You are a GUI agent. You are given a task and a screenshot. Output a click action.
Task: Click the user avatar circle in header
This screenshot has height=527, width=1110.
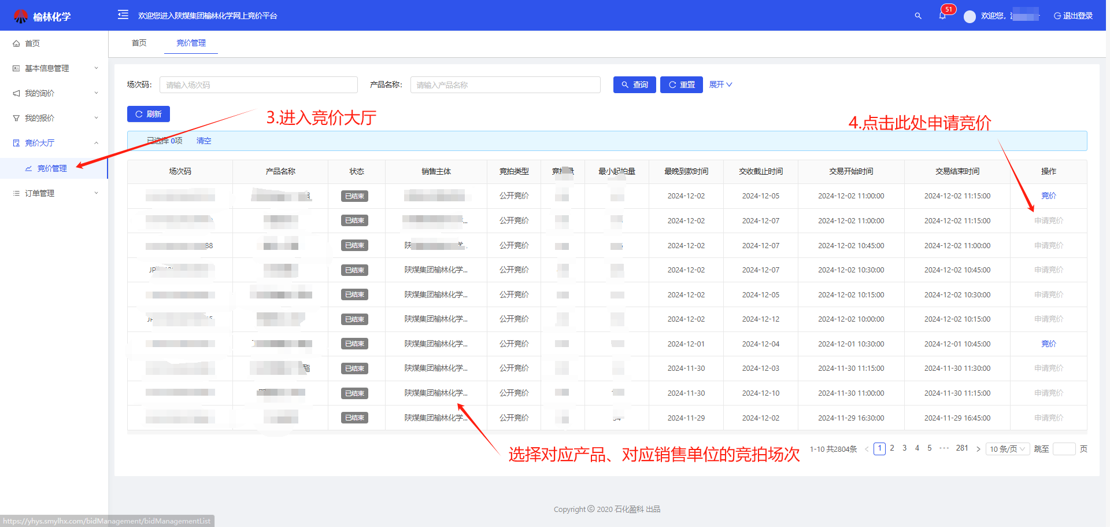[970, 17]
